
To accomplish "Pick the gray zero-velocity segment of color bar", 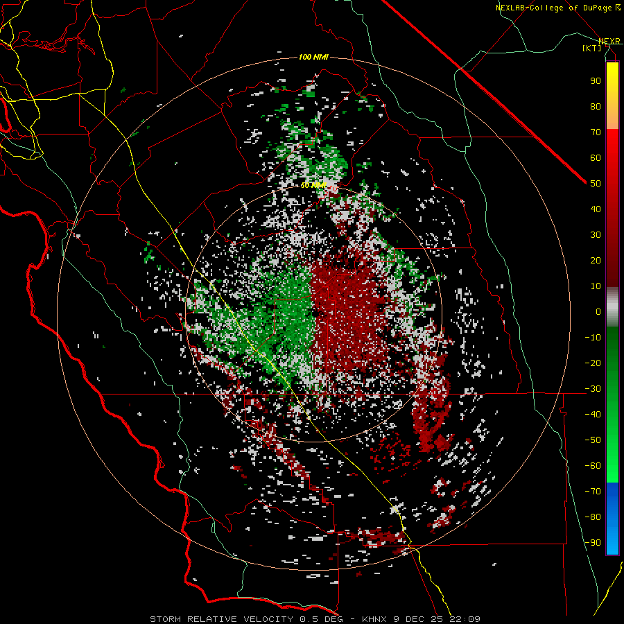I will [x=612, y=307].
